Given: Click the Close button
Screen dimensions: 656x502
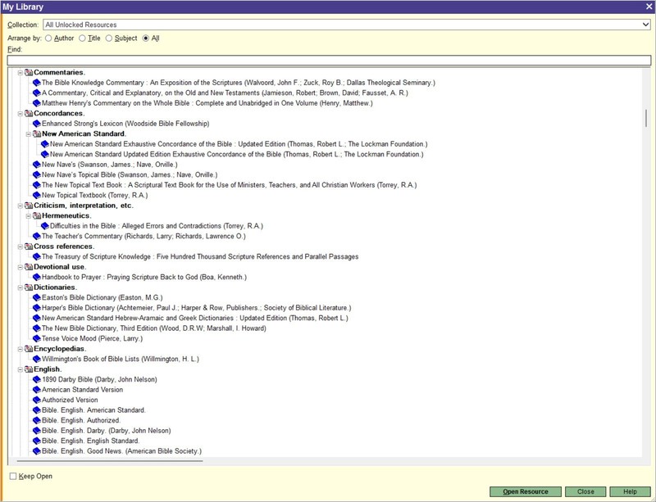Looking at the screenshot, I should (x=585, y=491).
